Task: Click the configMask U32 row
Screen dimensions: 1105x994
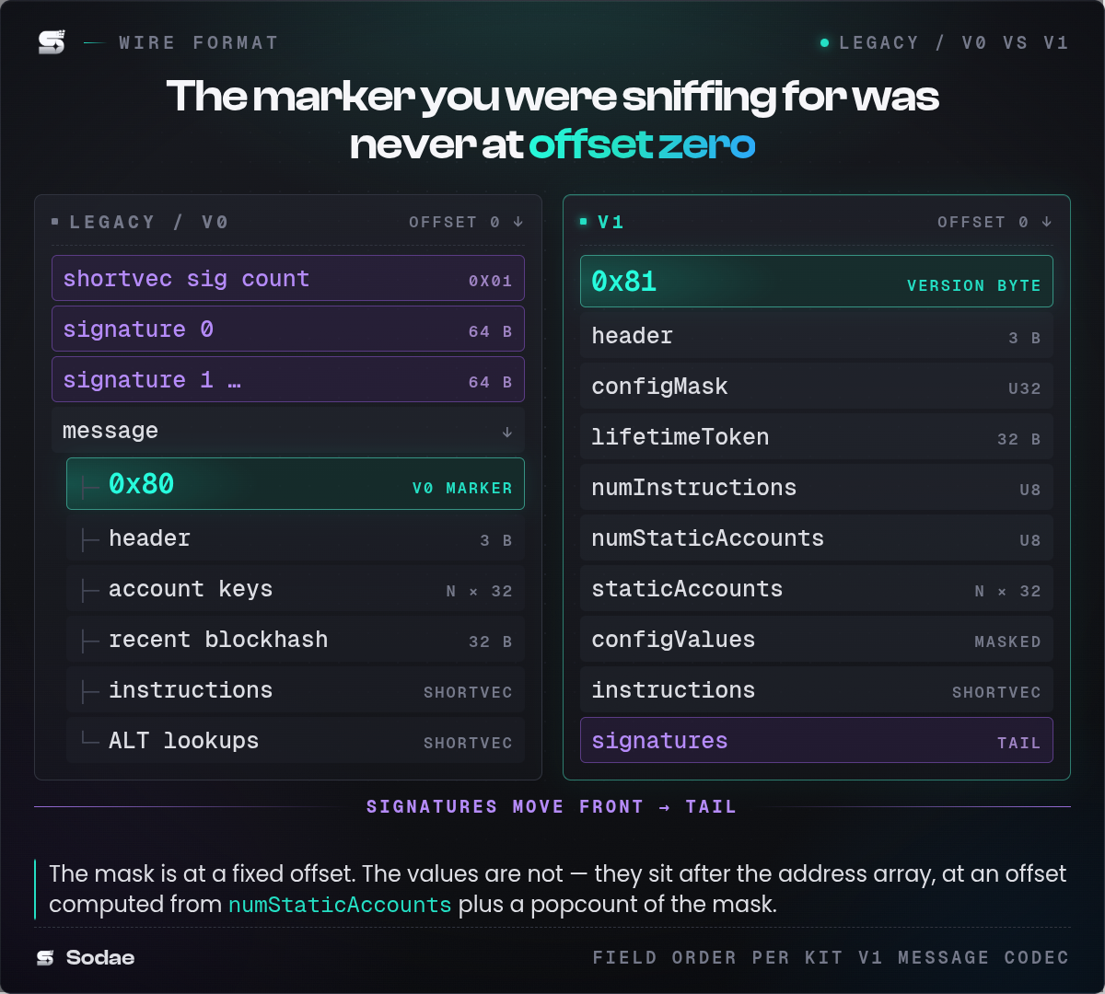Action: click(817, 387)
